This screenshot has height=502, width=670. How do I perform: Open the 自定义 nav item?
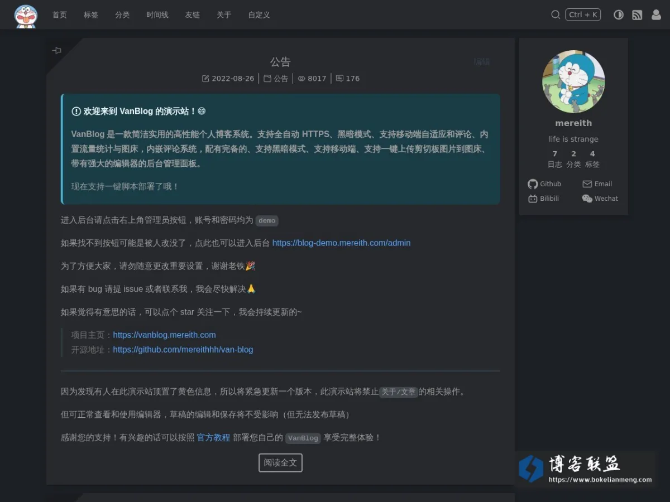pyautogui.click(x=259, y=15)
